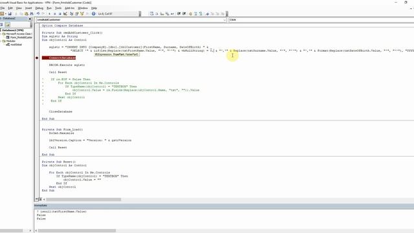The width and height of the screenshot is (414, 233).
Task: Click the View Microsoft Access toolbar icon
Action: point(1,14)
